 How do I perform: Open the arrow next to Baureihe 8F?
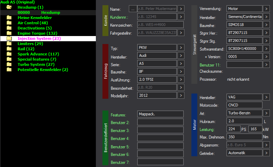(x=181, y=71)
